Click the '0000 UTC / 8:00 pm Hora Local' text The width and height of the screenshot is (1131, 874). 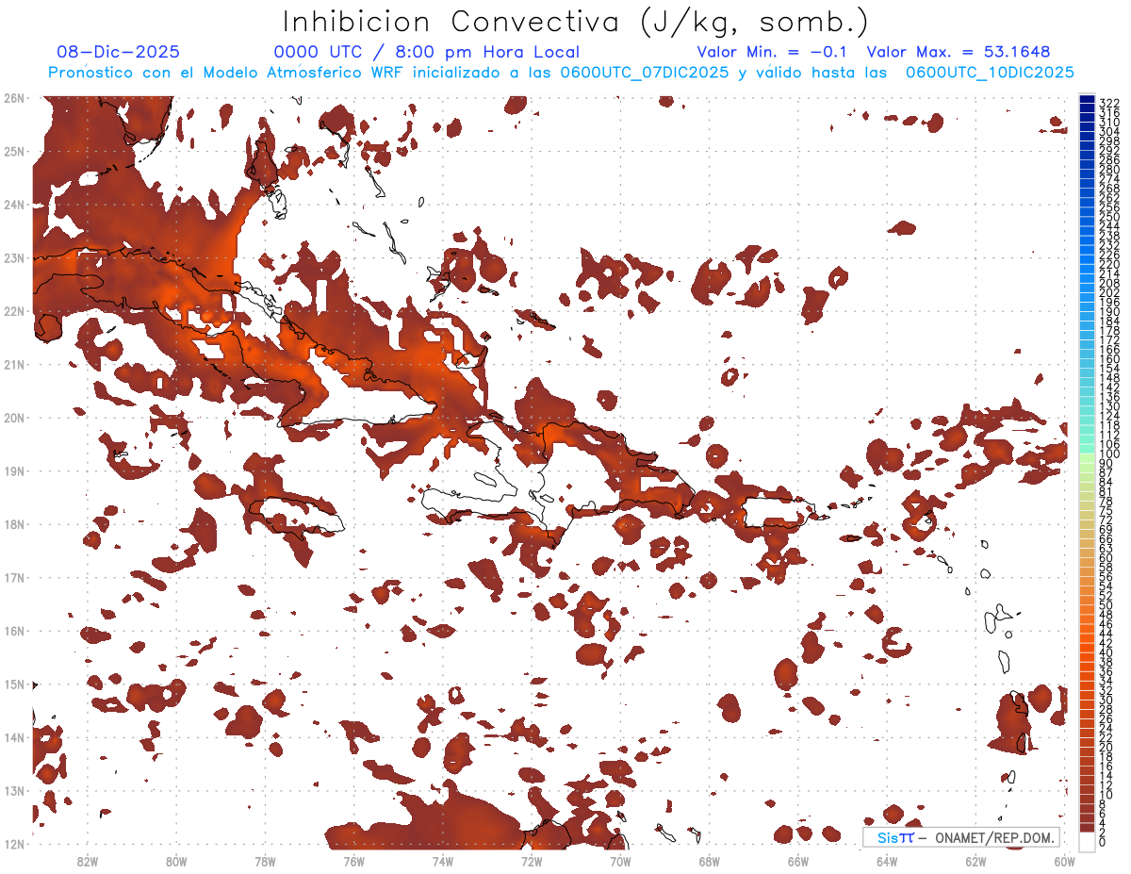pos(427,53)
